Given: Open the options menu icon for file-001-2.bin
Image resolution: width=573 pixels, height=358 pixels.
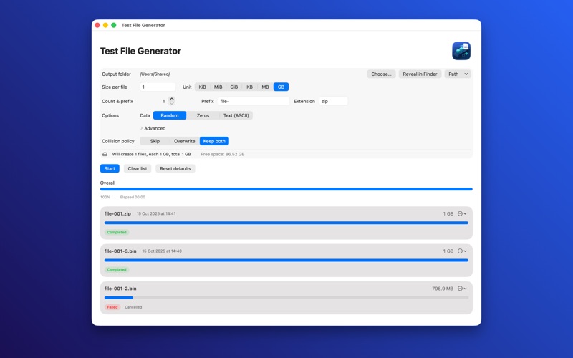Looking at the screenshot, I should [x=462, y=289].
